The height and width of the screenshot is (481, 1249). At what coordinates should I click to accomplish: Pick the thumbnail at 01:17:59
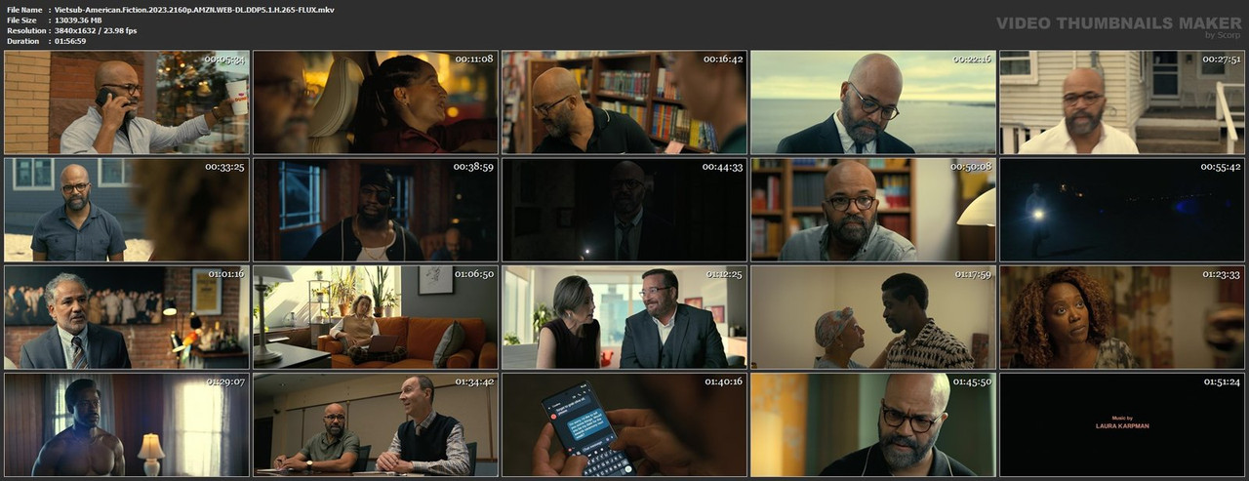click(873, 317)
